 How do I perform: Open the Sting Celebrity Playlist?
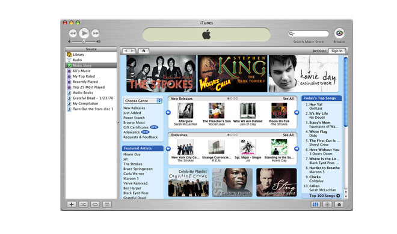click(x=277, y=182)
